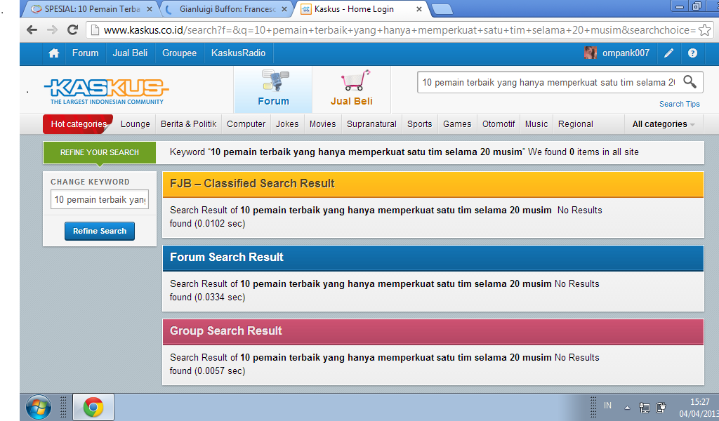Click FJB – Classified Search Result header
The width and height of the screenshot is (719, 421).
coord(433,184)
